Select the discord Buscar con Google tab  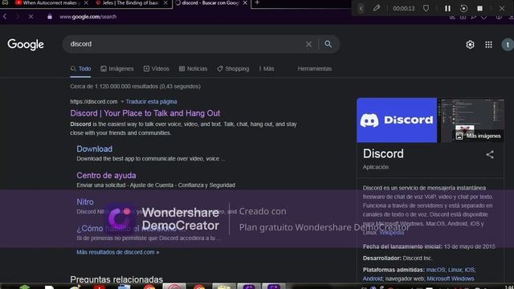(210, 3)
